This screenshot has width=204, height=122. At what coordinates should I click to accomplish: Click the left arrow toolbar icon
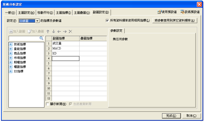click(x=59, y=31)
